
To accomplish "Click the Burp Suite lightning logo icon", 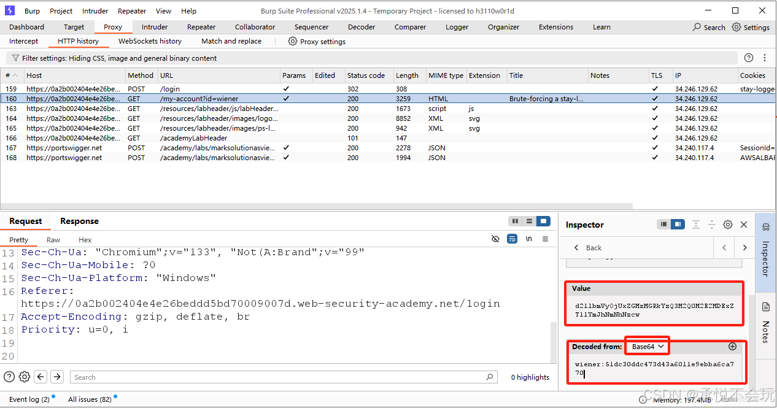I will [x=9, y=10].
